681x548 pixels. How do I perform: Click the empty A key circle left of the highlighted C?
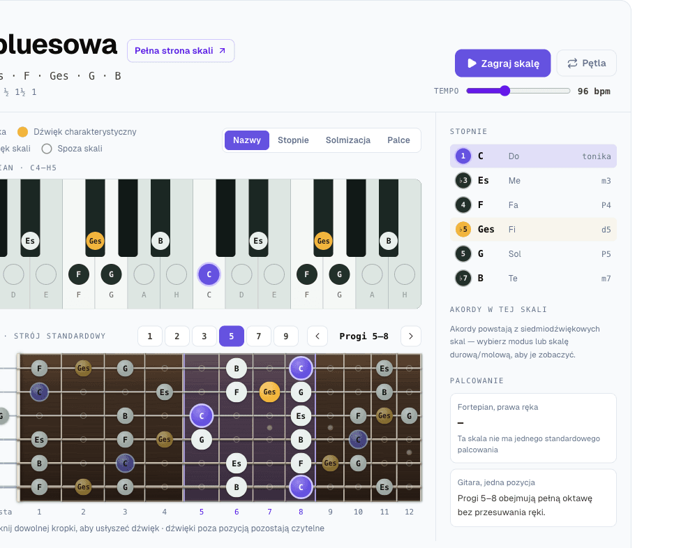144,274
